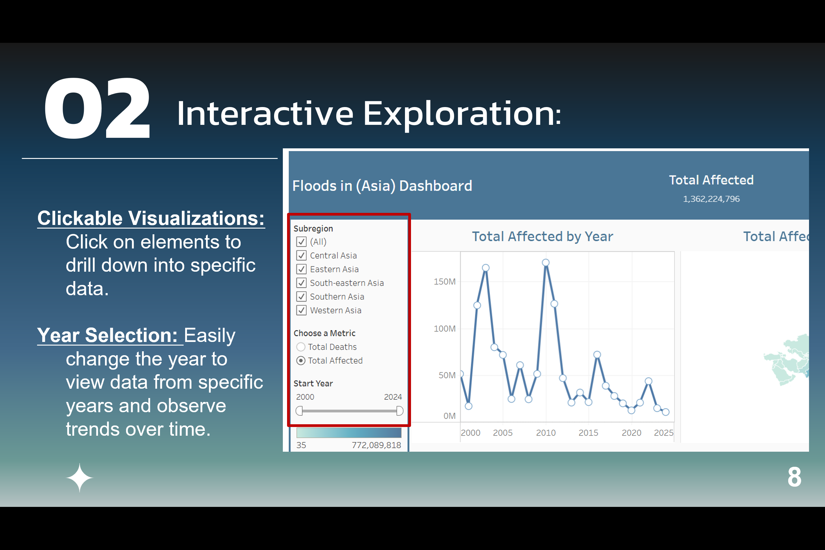
Task: Toggle the (All) subregion checkbox
Action: 301,242
